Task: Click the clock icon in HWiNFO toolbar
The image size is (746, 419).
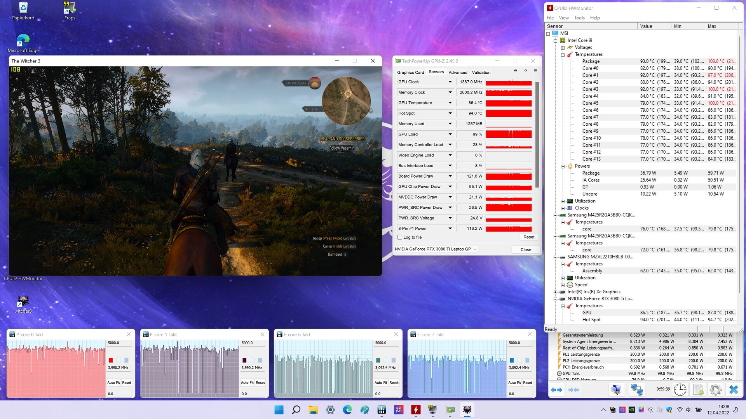Action: (680, 390)
